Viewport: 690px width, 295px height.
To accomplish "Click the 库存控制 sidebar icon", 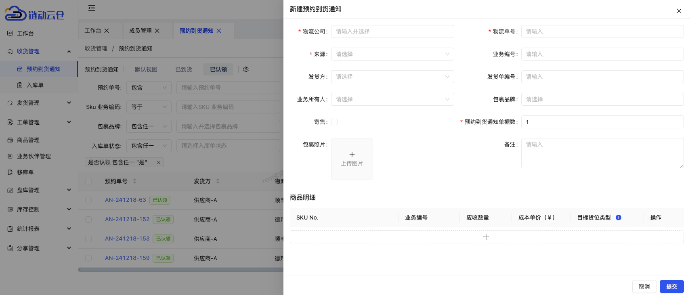I will point(10,209).
